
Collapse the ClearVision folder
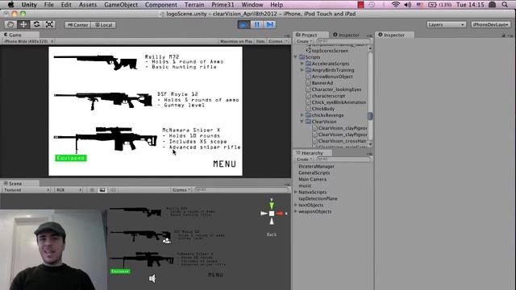tap(302, 122)
